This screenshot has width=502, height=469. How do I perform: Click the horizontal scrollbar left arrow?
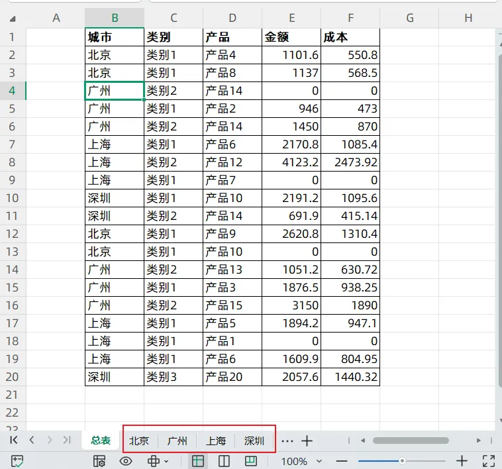coord(363,441)
